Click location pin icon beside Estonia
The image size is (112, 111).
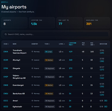[x=32, y=101]
